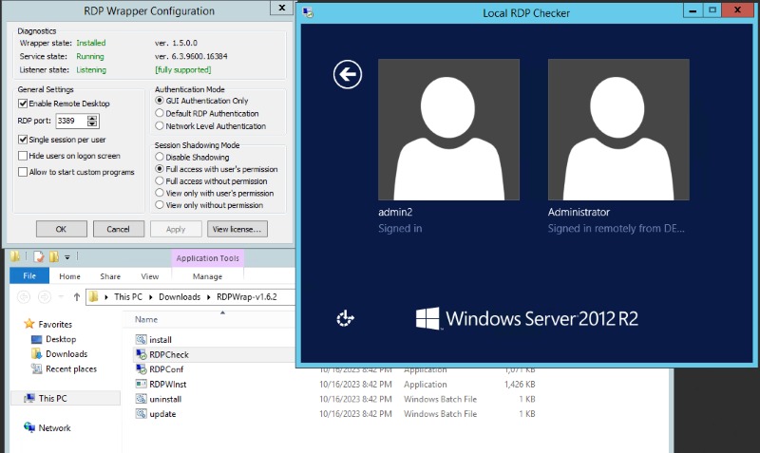Close the RDP Wrapper Configuration window
This screenshot has height=453, width=760.
point(281,8)
